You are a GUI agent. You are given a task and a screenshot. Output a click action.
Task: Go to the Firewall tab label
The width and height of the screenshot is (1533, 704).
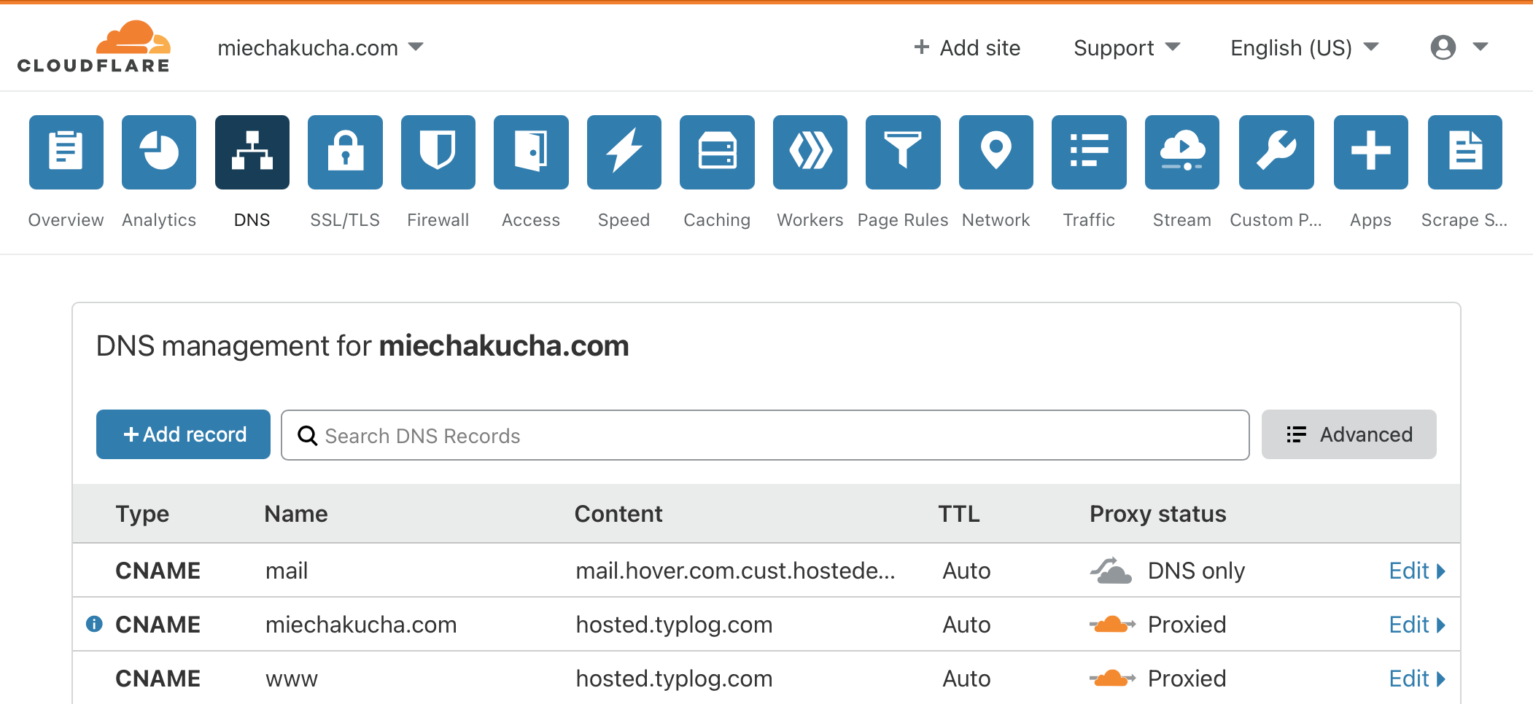(438, 220)
